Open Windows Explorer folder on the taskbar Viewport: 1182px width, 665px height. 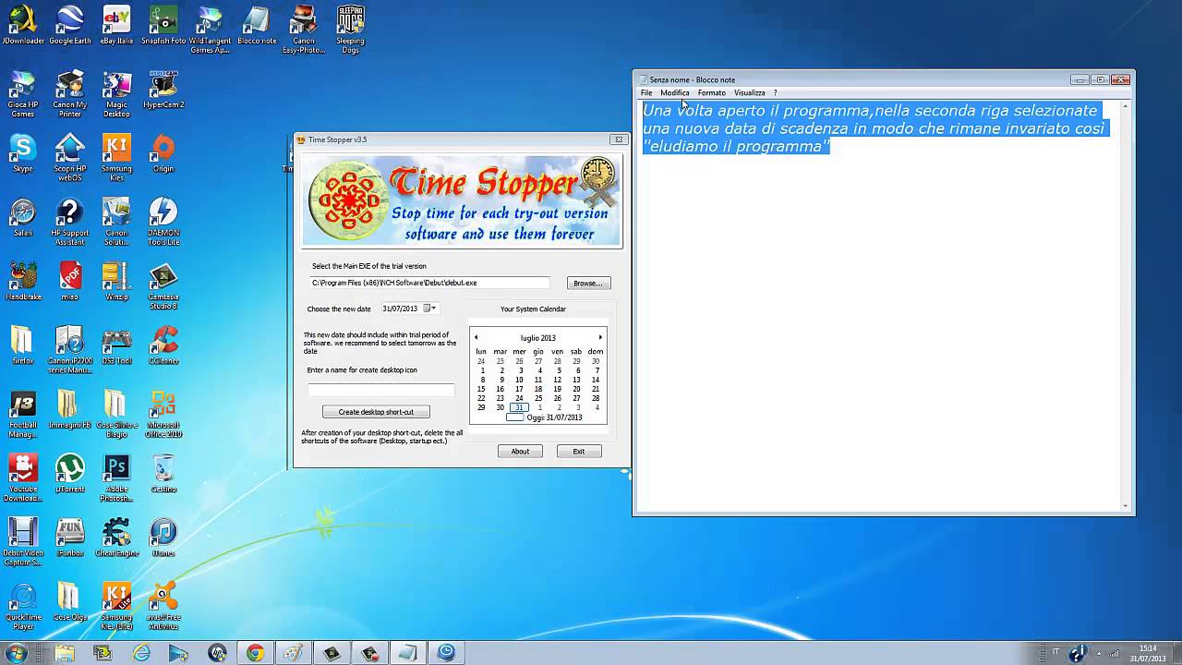click(x=65, y=653)
